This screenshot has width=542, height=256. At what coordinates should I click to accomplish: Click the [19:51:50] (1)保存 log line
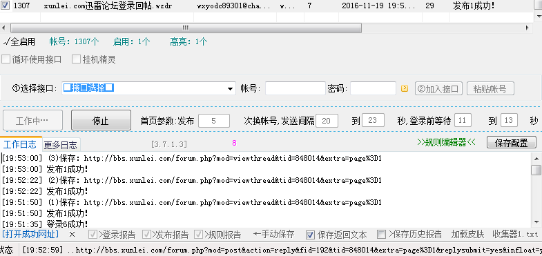pyautogui.click(x=192, y=202)
